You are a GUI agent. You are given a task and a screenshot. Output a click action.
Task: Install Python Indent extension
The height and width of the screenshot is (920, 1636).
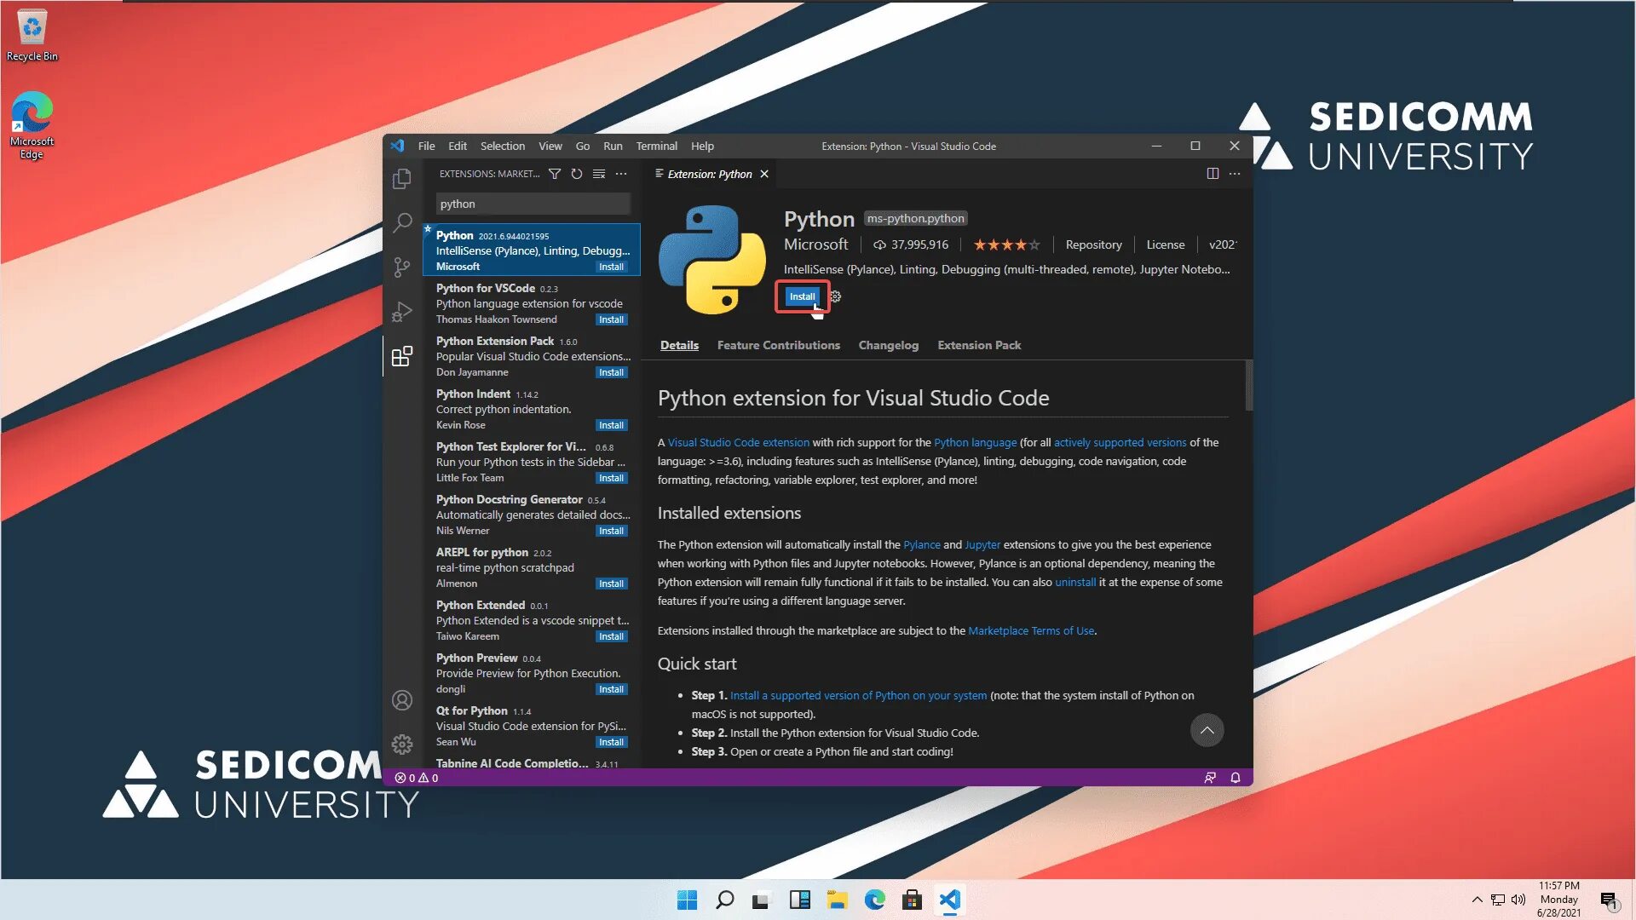point(612,425)
